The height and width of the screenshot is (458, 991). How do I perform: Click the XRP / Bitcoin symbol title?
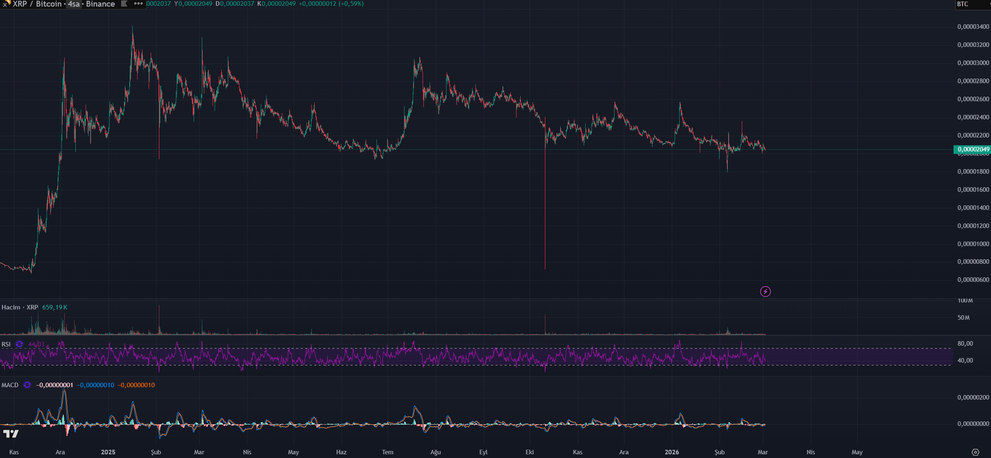click(x=37, y=4)
